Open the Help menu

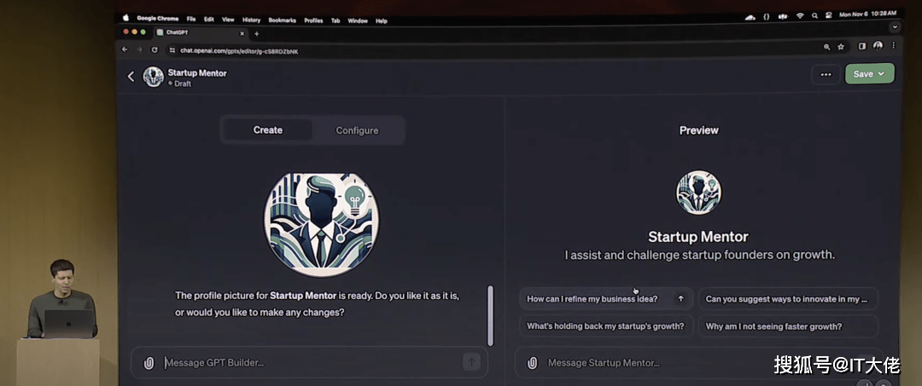click(381, 20)
